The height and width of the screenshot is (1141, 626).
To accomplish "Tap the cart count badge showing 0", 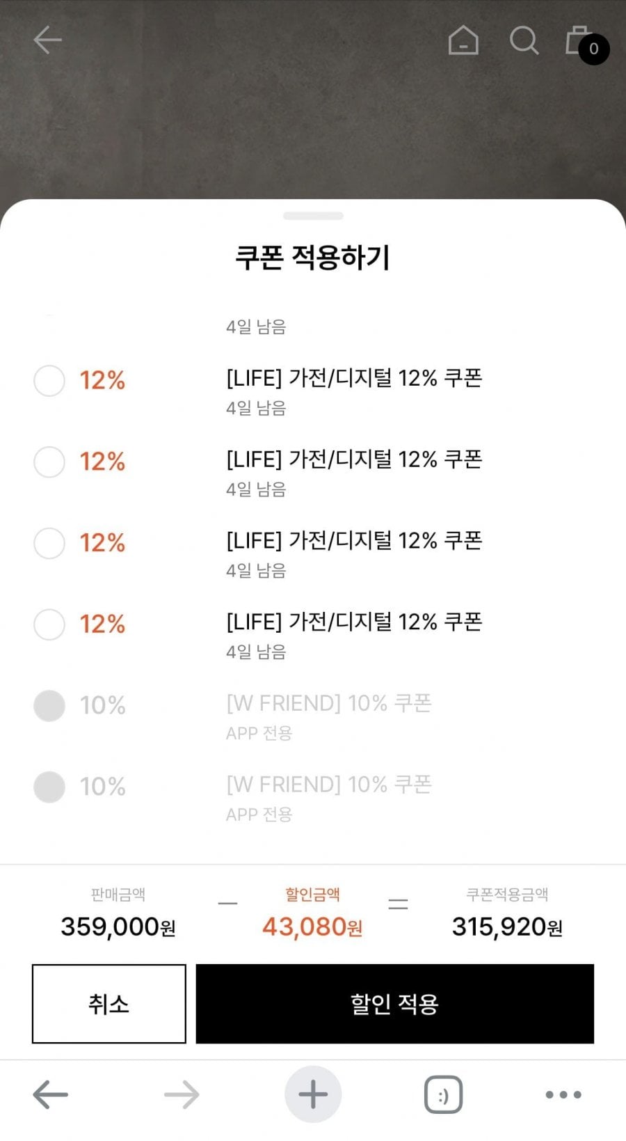I will (594, 49).
